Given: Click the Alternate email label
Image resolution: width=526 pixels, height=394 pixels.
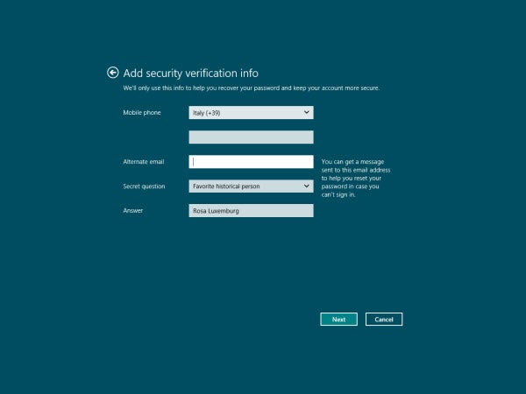Looking at the screenshot, I should pos(145,162).
